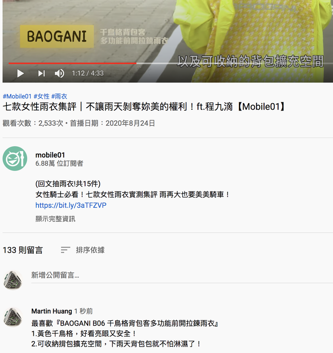This screenshot has width=333, height=353.
Task: Open the #Mobile01 hashtag link
Action: tap(17, 96)
